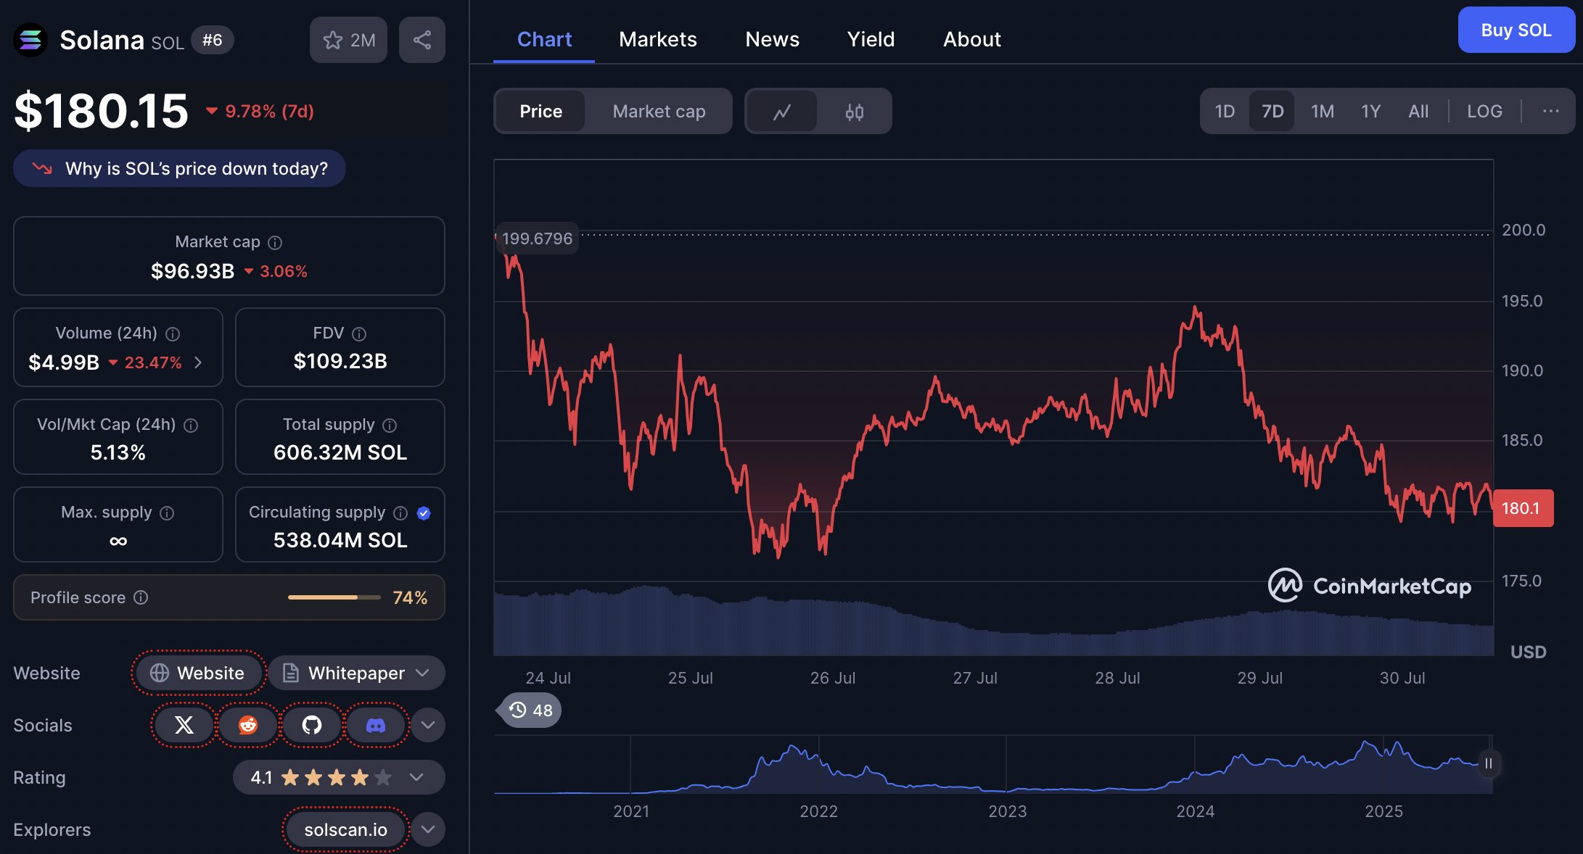Click the trend icon in SOL price question
The height and width of the screenshot is (854, 1583).
[42, 168]
